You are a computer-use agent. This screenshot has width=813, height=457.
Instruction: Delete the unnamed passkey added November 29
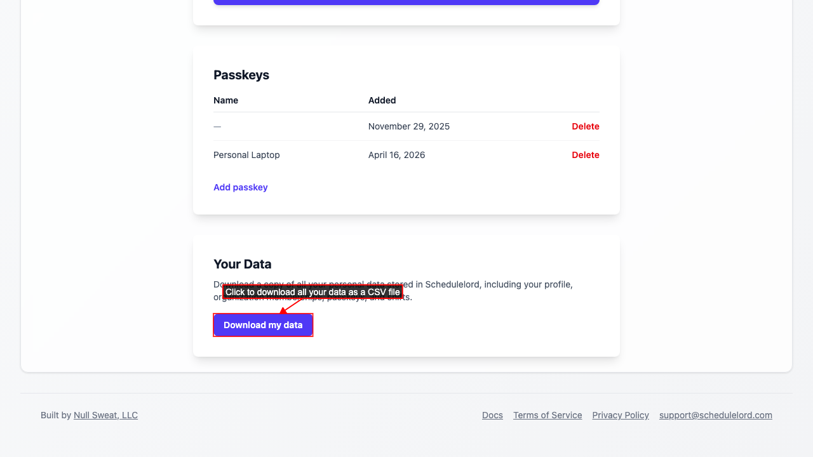[585, 126]
